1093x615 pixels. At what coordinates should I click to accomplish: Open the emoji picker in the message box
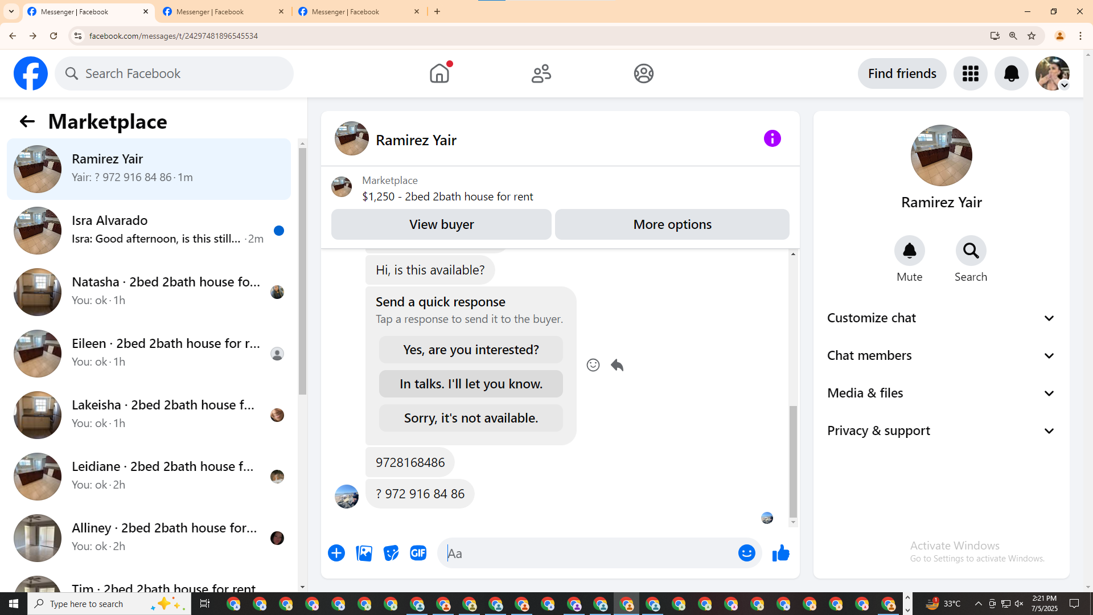pos(746,553)
